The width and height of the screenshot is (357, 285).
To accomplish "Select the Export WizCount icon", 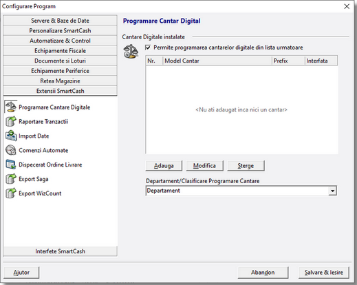I will click(x=11, y=193).
